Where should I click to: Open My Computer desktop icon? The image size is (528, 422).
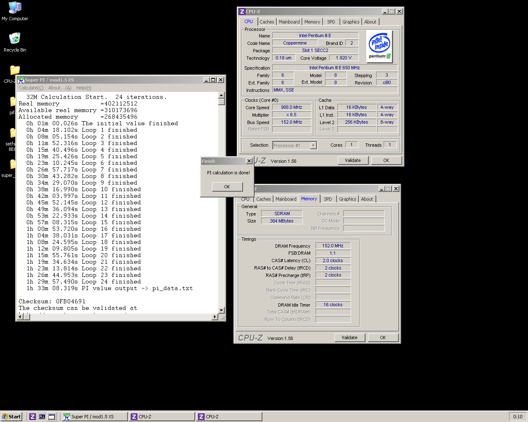tap(15, 11)
